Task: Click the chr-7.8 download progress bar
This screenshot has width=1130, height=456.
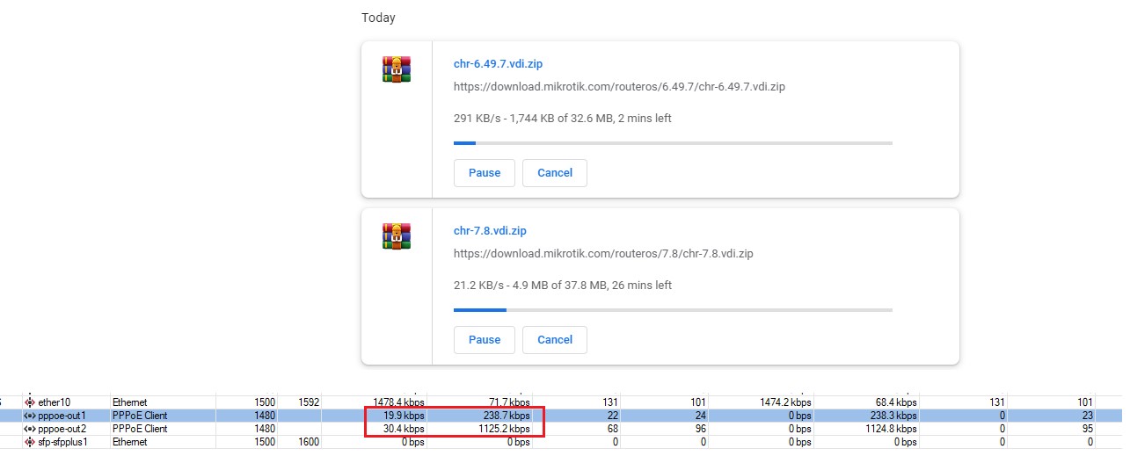Action: [673, 309]
